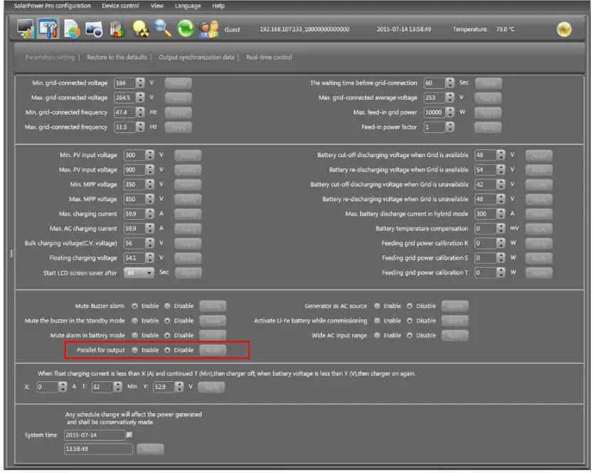Adjust the Max. grid-connected frequency stepper

point(140,127)
